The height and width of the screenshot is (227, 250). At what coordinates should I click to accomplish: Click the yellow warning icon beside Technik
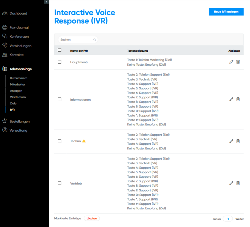point(84,141)
